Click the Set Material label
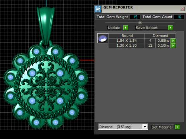This screenshot has width=186, height=139. [162, 127]
